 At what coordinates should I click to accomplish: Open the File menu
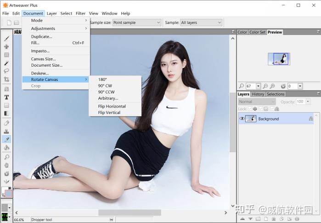tap(6, 13)
